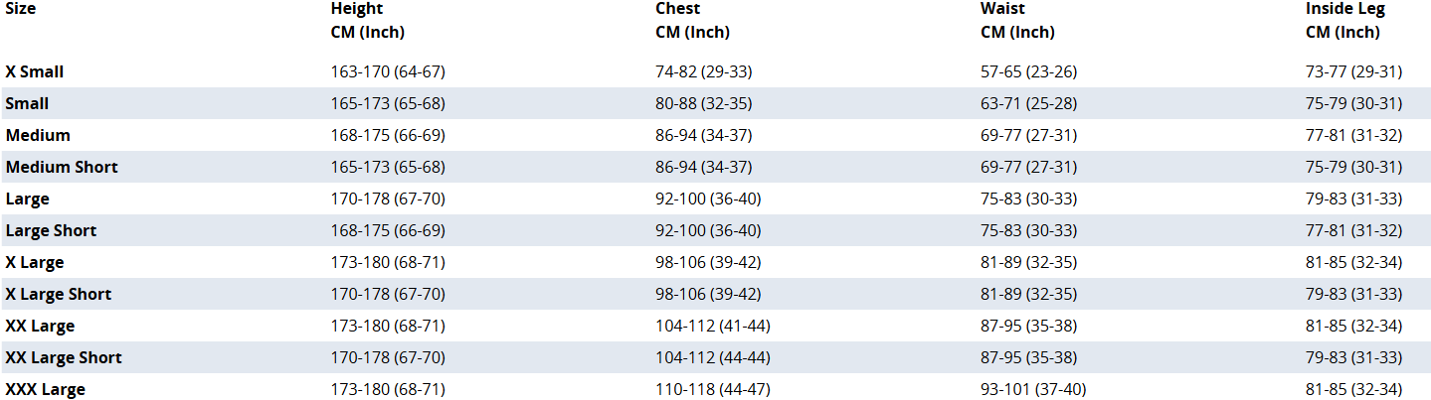Select XX Large Short chest 104-112 (44-44)
Screen dimensions: 1431x400
tap(713, 357)
